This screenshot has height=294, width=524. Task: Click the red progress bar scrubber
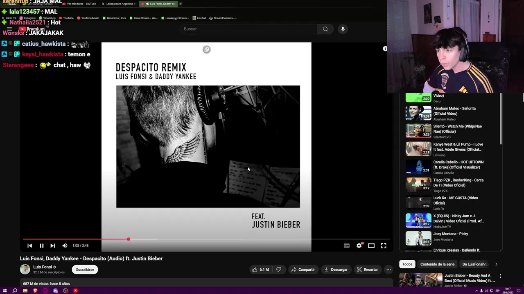coord(128,239)
